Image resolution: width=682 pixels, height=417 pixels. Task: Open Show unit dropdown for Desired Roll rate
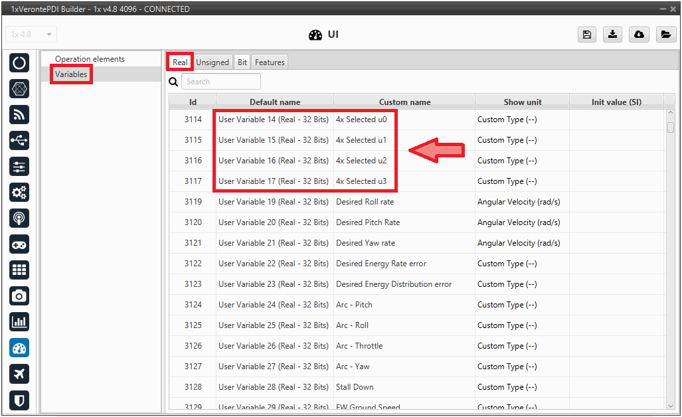(521, 202)
